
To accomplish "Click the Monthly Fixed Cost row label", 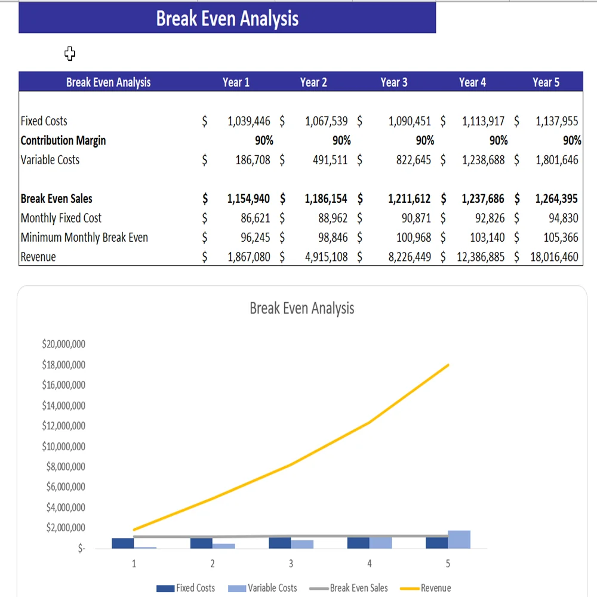I will (61, 219).
